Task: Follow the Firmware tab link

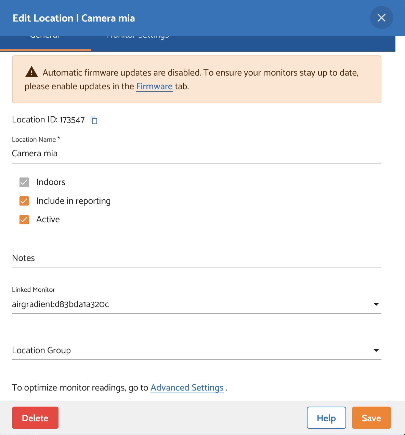Action: [154, 87]
